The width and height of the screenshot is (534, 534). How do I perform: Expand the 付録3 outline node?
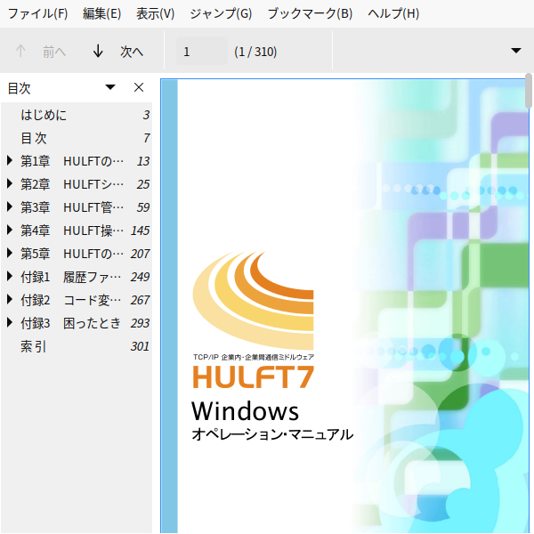click(x=10, y=323)
